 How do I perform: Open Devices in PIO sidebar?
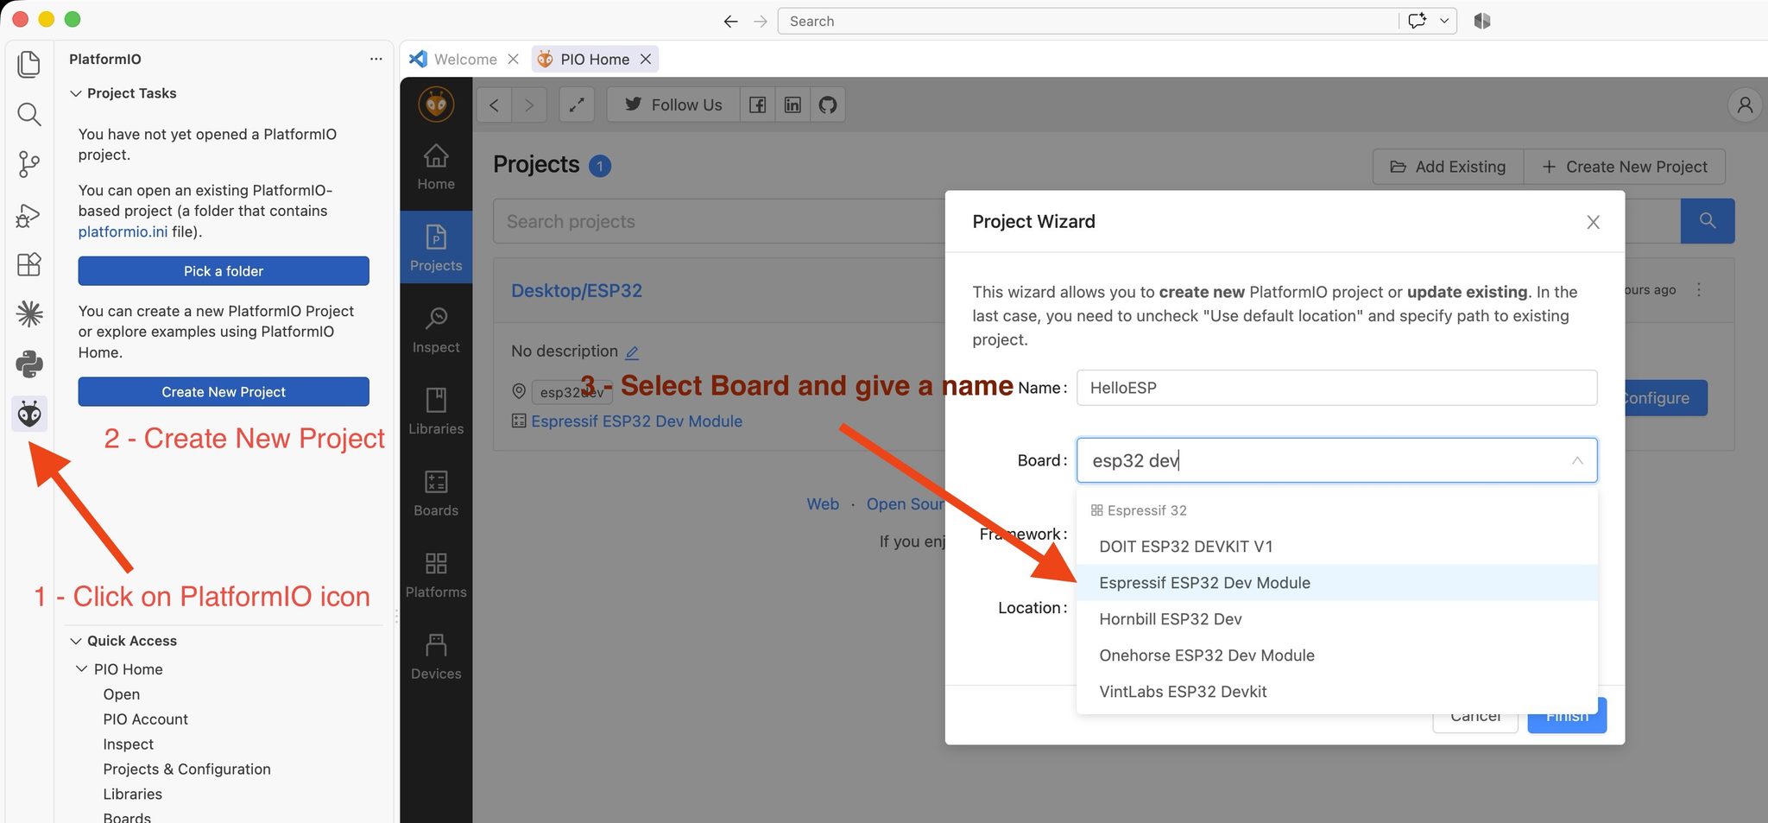[x=436, y=656]
